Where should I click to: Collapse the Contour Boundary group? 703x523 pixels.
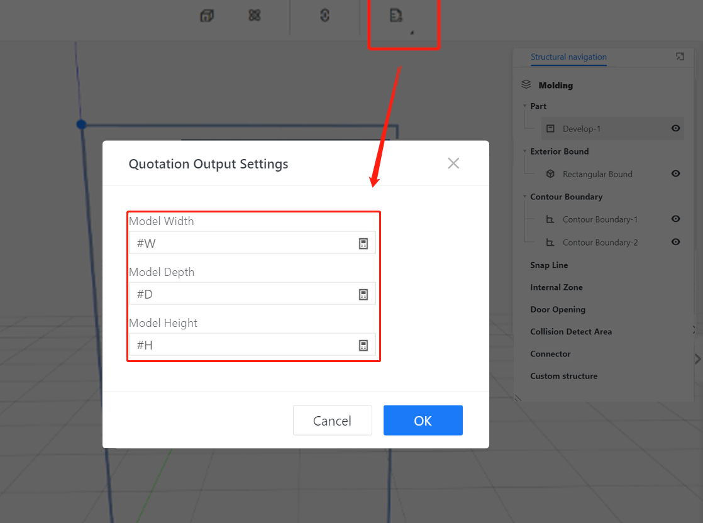(525, 197)
